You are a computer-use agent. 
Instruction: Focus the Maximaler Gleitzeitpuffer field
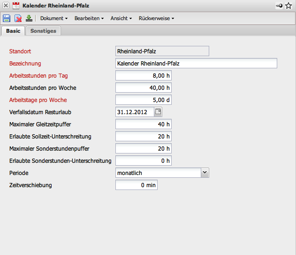point(144,124)
